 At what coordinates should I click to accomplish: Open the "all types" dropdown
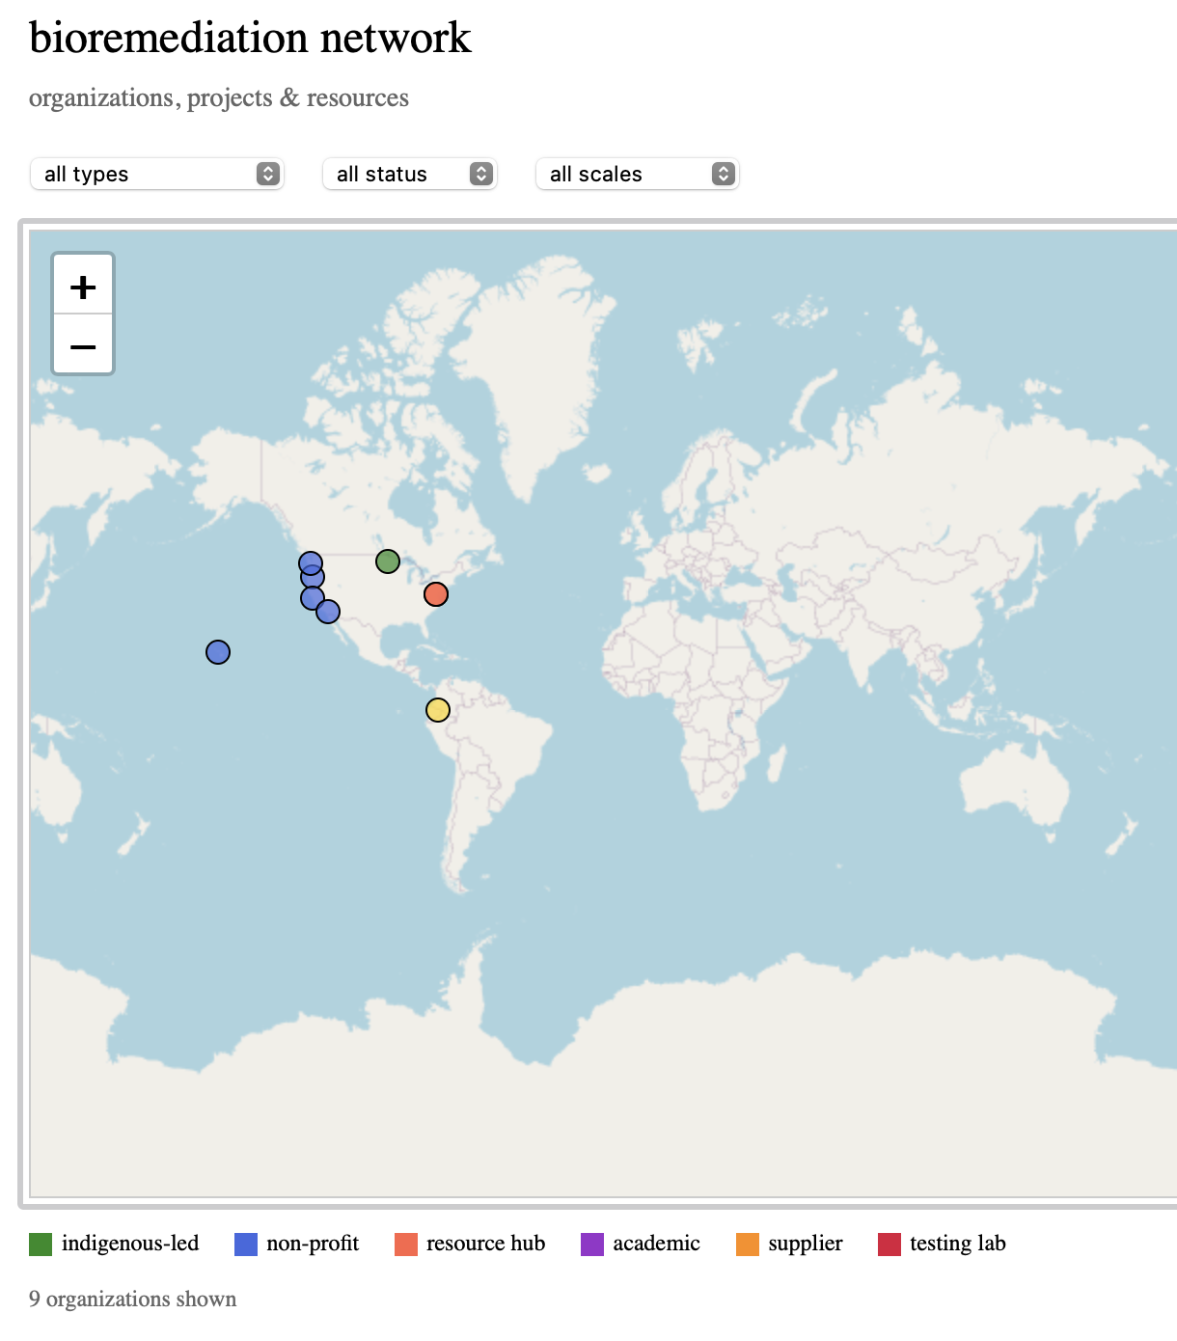[157, 174]
